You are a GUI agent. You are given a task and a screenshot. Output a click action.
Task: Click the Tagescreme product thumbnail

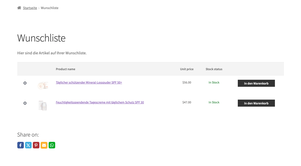click(43, 105)
